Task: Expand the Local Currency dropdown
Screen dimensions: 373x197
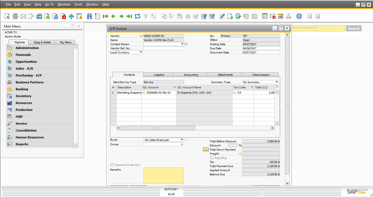Action: [x=141, y=52]
